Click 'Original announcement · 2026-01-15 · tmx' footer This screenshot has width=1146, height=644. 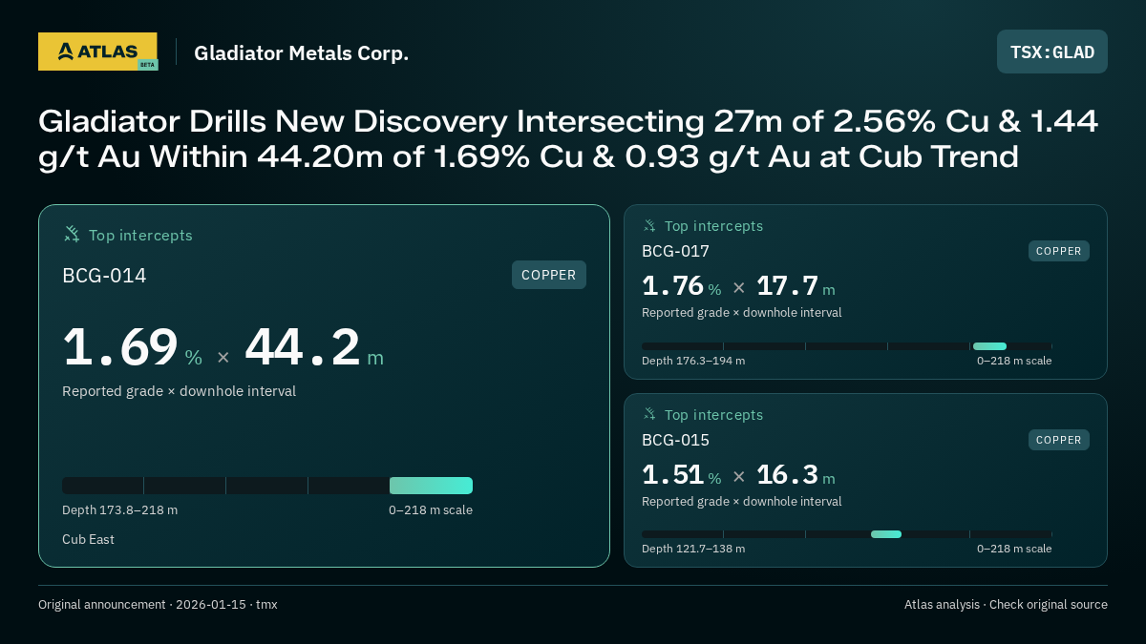158,605
